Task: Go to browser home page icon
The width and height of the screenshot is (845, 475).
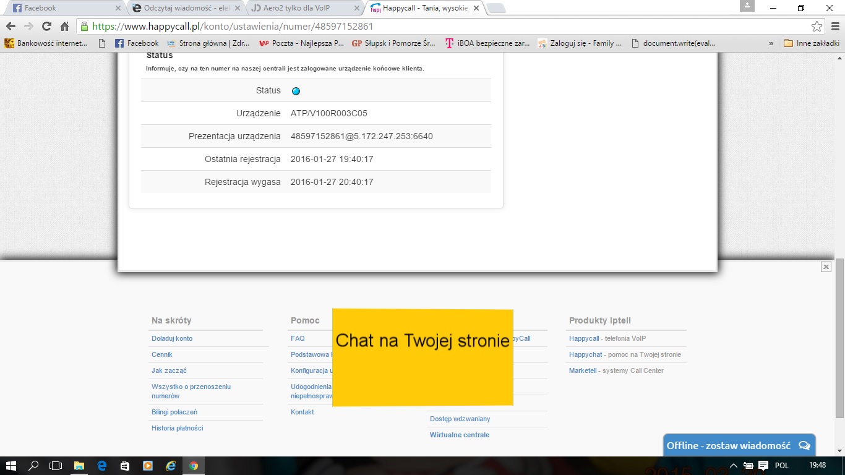Action: [x=64, y=27]
